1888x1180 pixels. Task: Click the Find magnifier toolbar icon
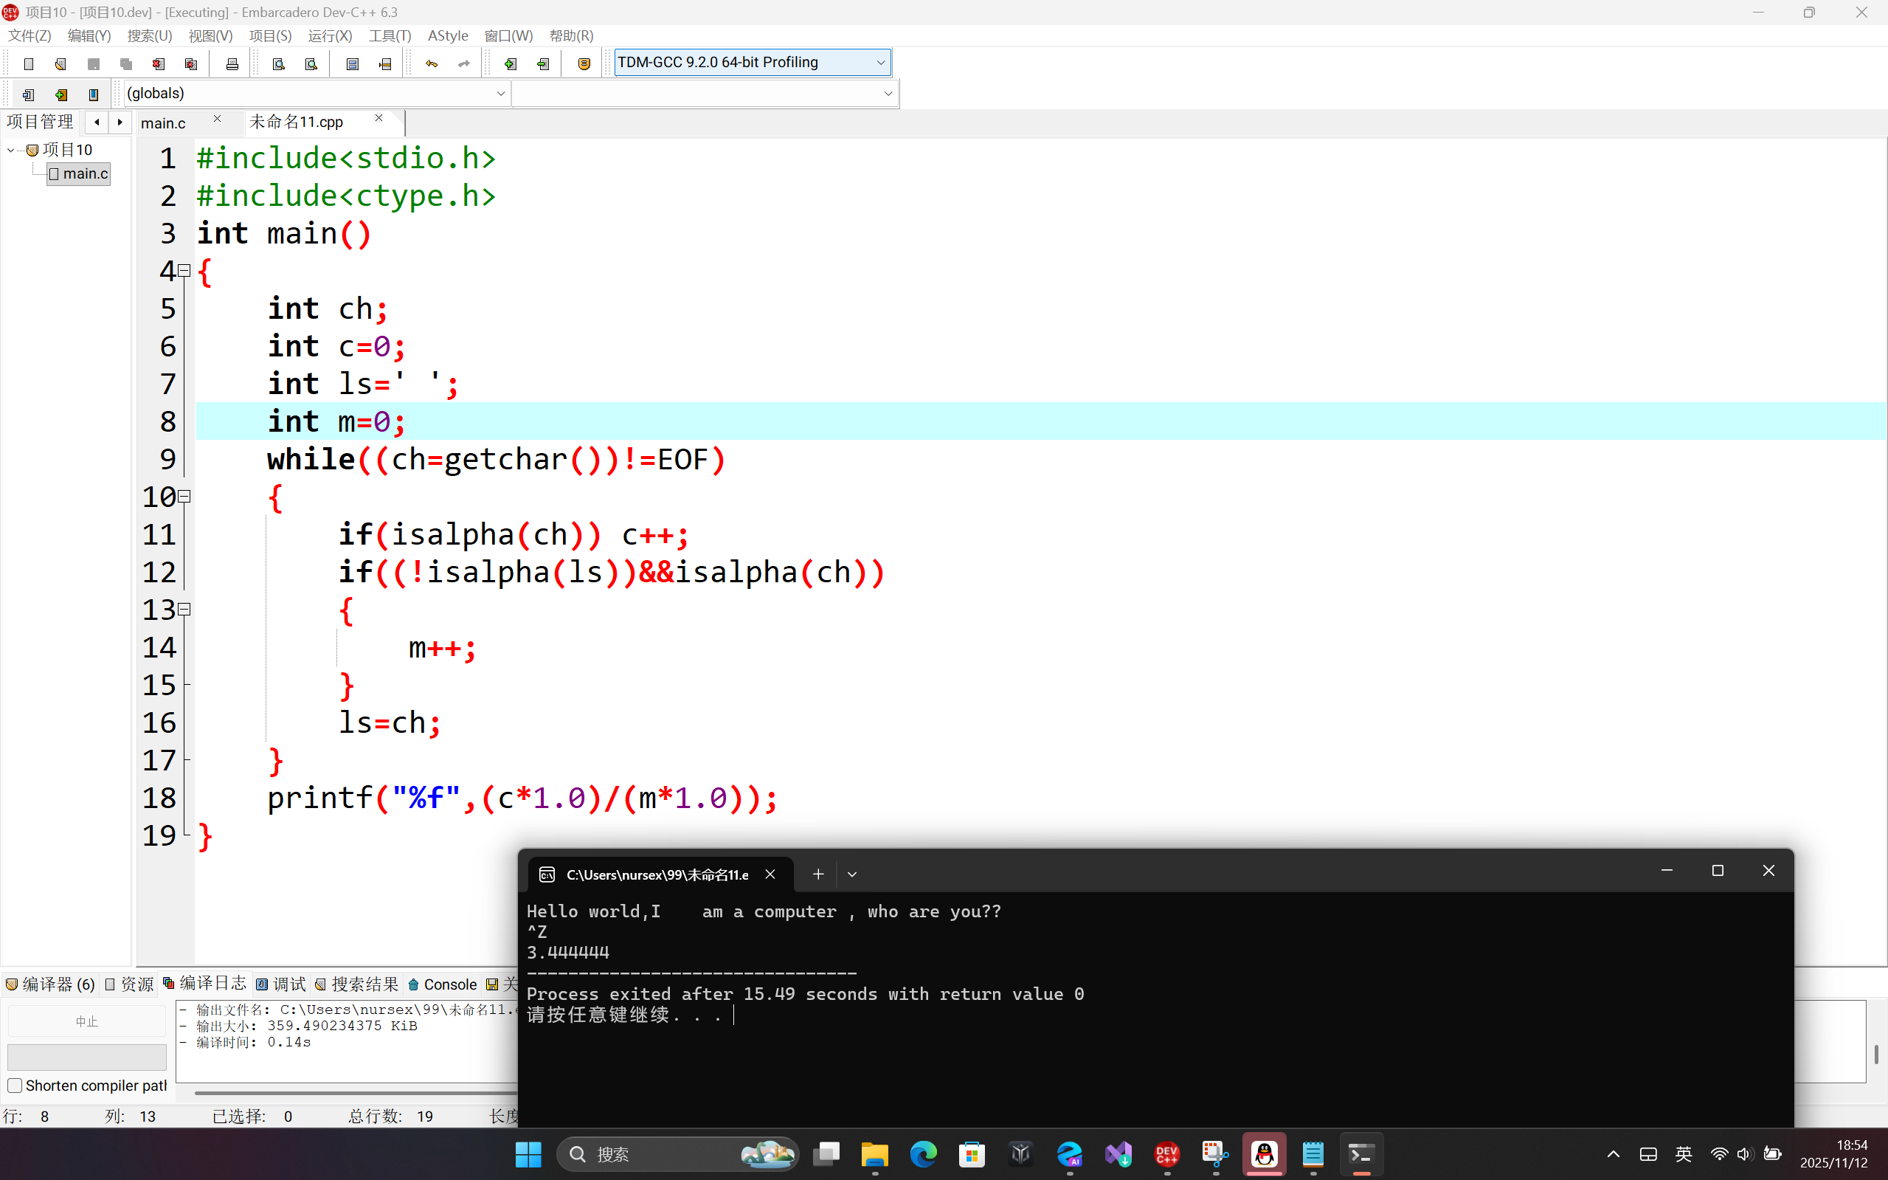tap(279, 64)
